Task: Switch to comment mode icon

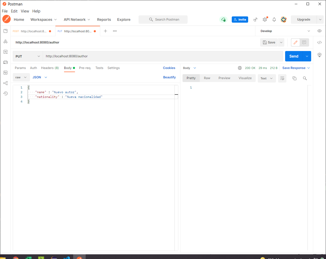Action: (x=304, y=42)
